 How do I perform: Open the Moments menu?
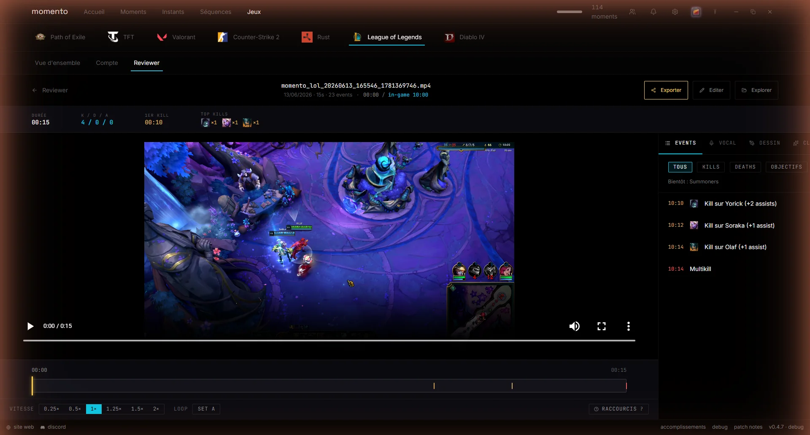click(x=133, y=12)
